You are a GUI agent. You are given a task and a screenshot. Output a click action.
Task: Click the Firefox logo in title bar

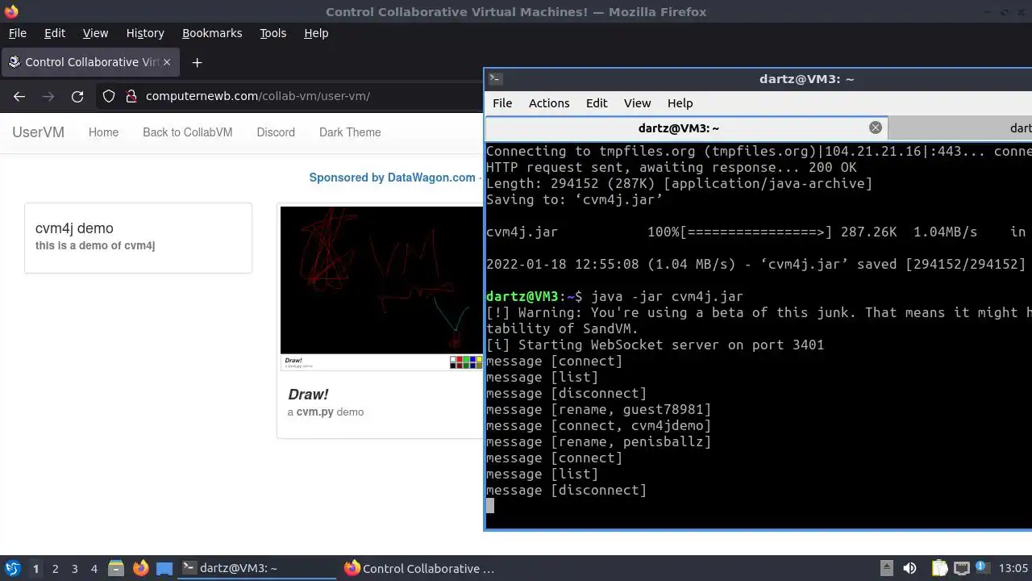11,11
